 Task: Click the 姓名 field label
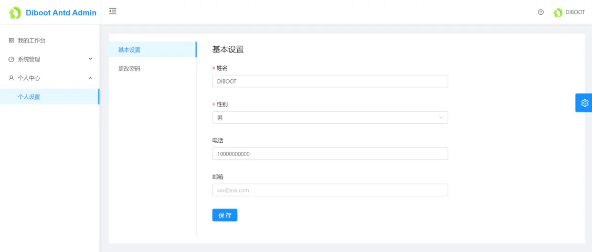tap(222, 68)
